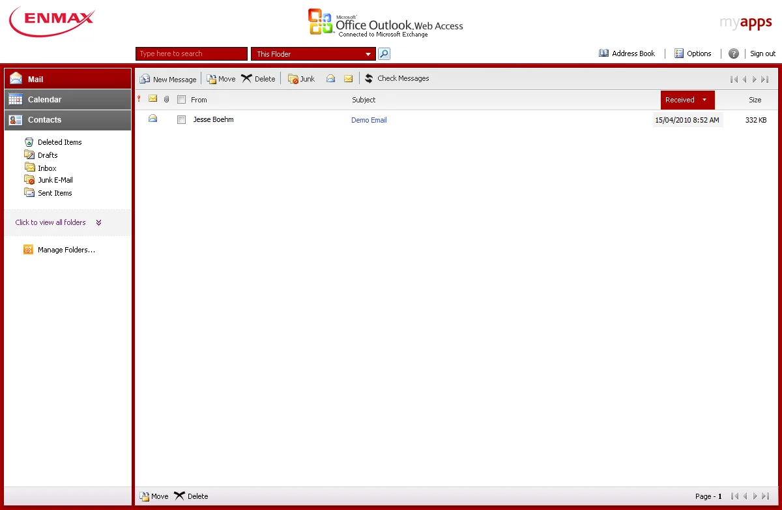782x510 pixels.
Task: Click the search magnifier icon
Action: tap(384, 53)
